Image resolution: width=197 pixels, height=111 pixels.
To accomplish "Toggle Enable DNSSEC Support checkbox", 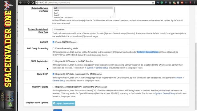I will point(54,42).
